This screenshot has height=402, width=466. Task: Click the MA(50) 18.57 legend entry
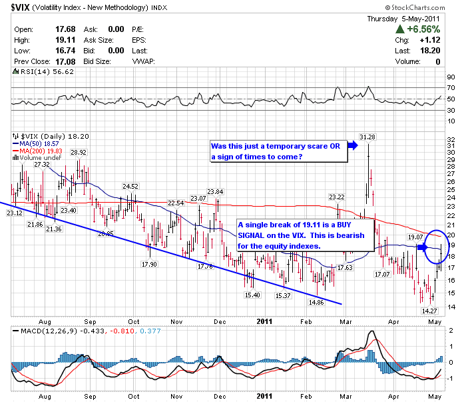(39, 144)
